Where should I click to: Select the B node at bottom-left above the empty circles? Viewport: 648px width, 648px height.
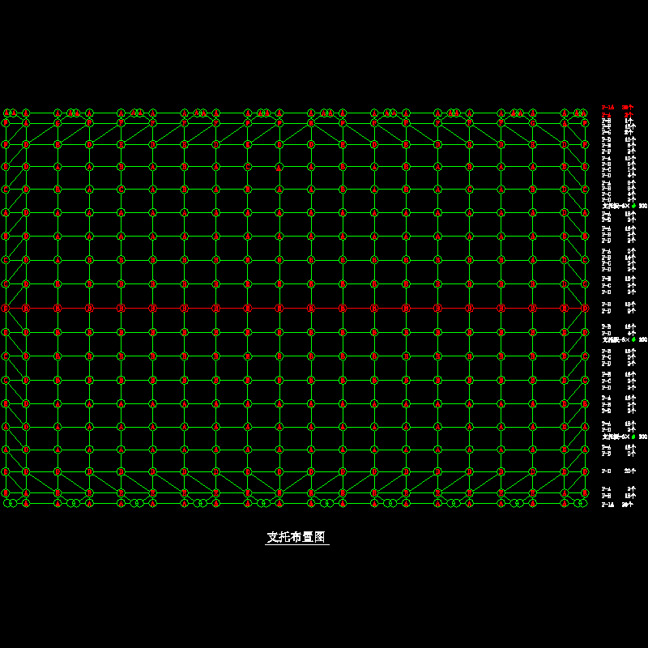point(6,492)
